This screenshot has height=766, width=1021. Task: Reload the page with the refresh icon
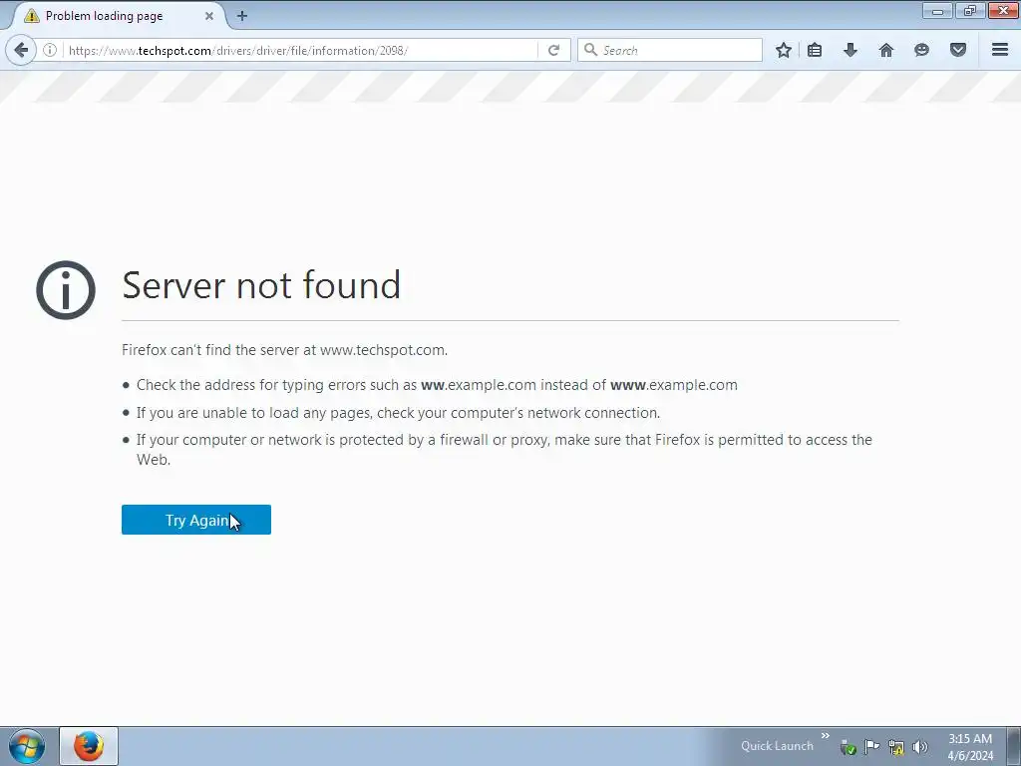tap(553, 50)
